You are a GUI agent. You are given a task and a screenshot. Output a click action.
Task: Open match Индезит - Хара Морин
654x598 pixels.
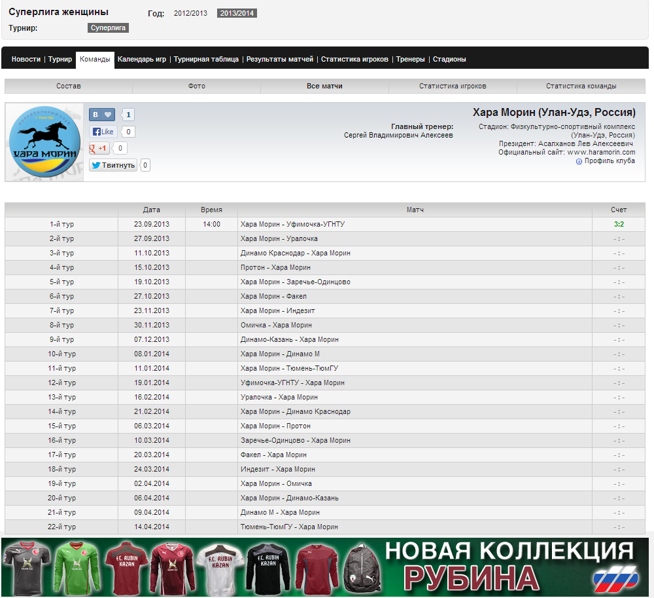pyautogui.click(x=277, y=470)
